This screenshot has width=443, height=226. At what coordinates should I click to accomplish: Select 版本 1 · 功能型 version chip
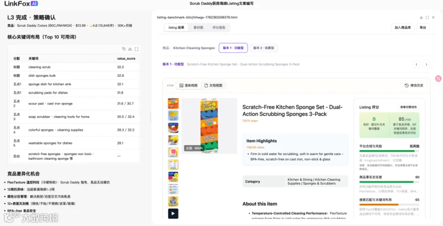click(233, 48)
